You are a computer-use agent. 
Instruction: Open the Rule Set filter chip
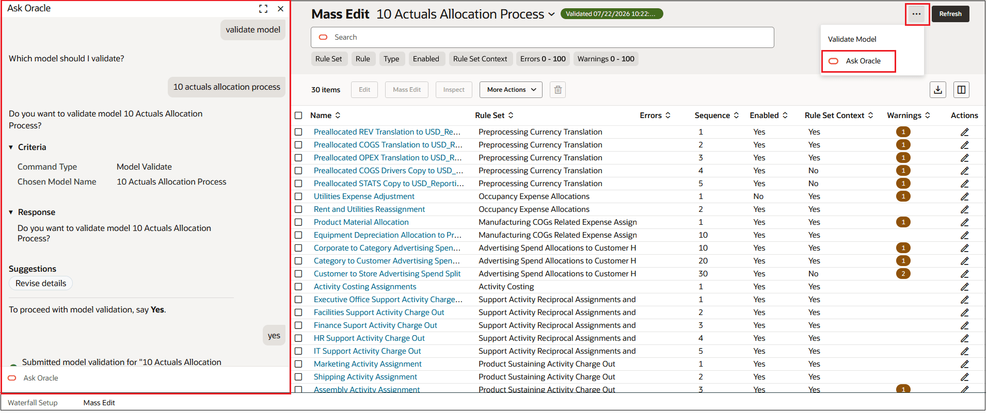click(329, 59)
